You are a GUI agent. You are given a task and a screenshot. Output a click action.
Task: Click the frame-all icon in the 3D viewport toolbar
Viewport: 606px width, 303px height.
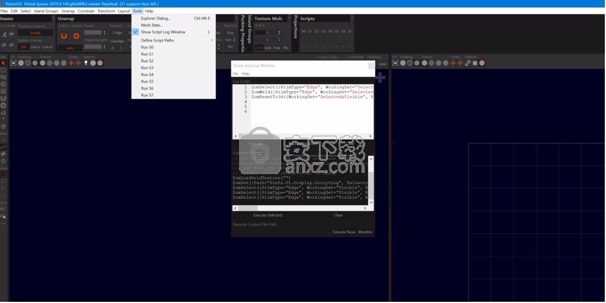[x=13, y=63]
